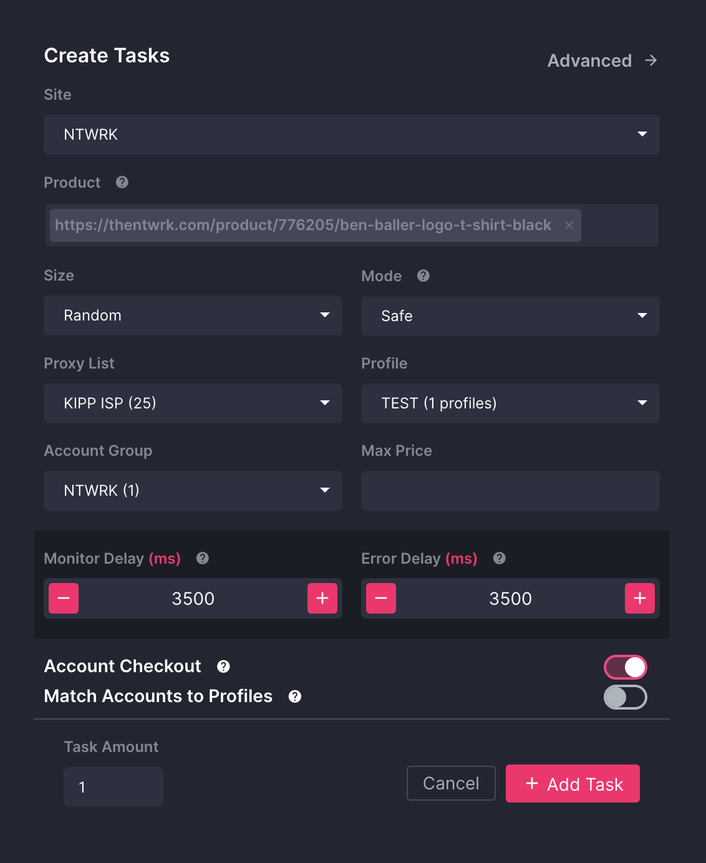Click the help icon next to Product
Image resolution: width=706 pixels, height=863 pixels.
click(x=122, y=182)
